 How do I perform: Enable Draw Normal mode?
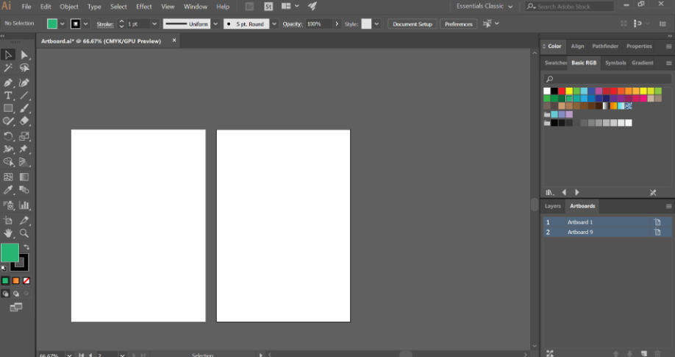coord(5,294)
